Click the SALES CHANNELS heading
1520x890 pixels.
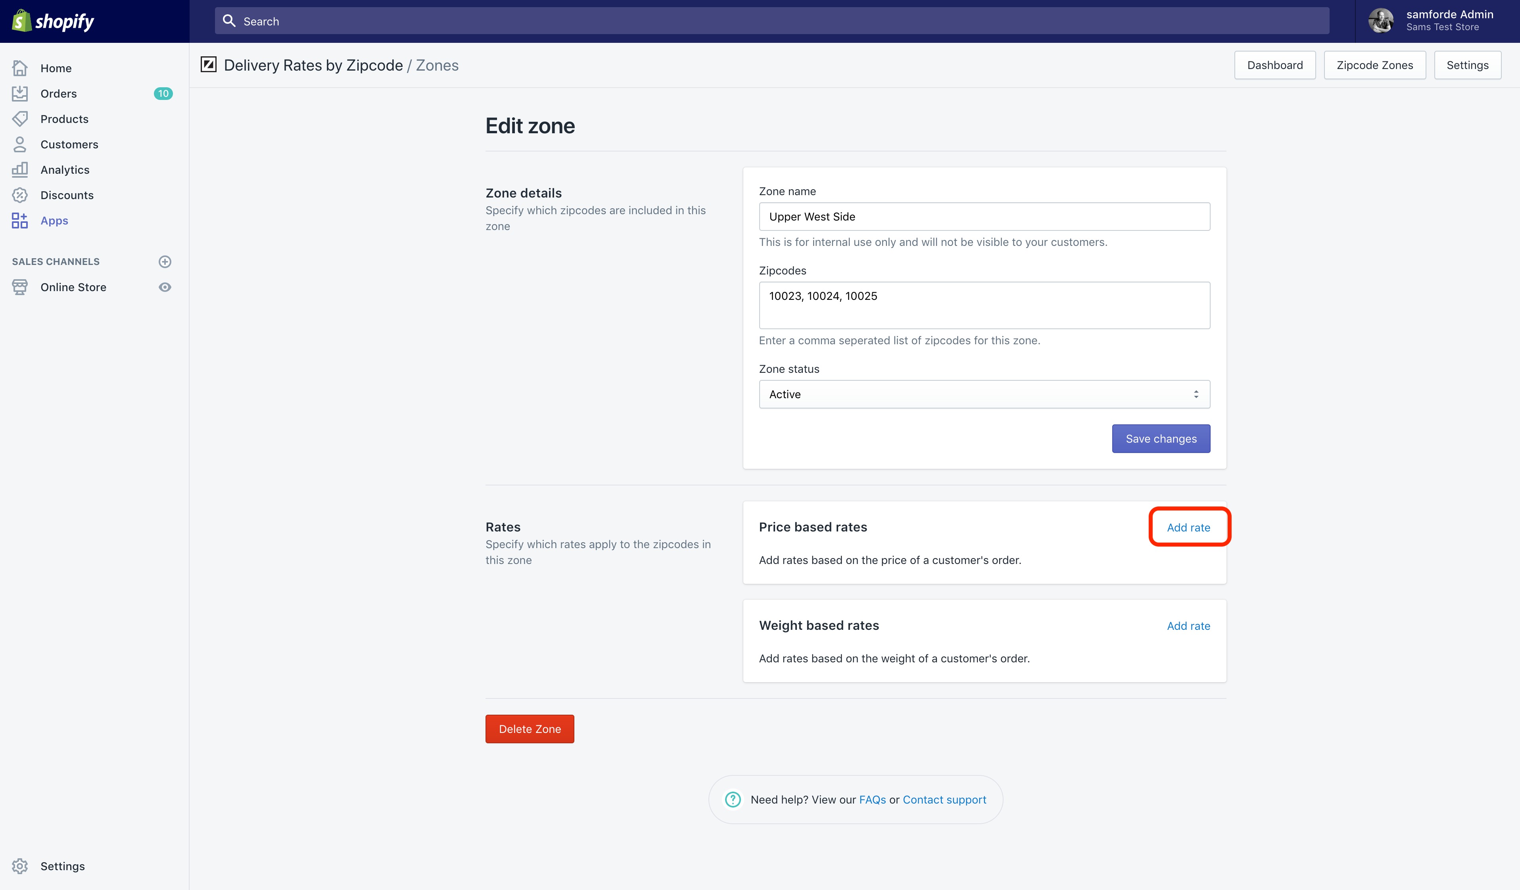(56, 262)
